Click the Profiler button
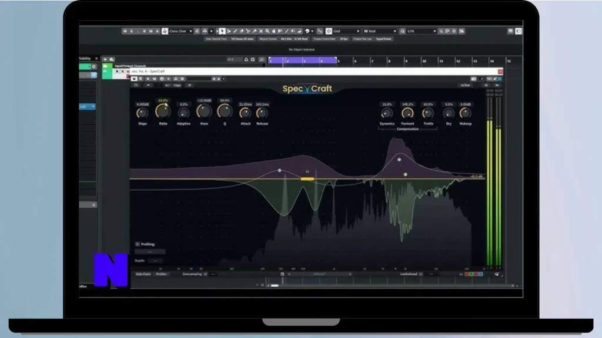The image size is (602, 338). click(161, 274)
